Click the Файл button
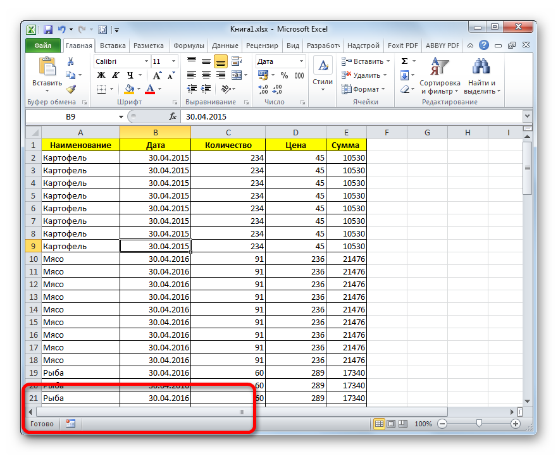Image resolution: width=558 pixels, height=456 pixels. tap(43, 46)
